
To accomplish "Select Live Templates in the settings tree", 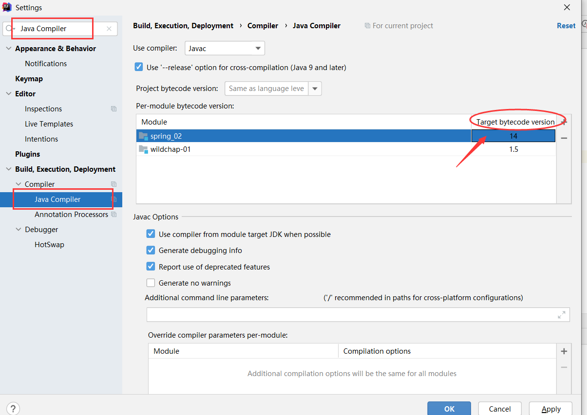I will point(49,124).
